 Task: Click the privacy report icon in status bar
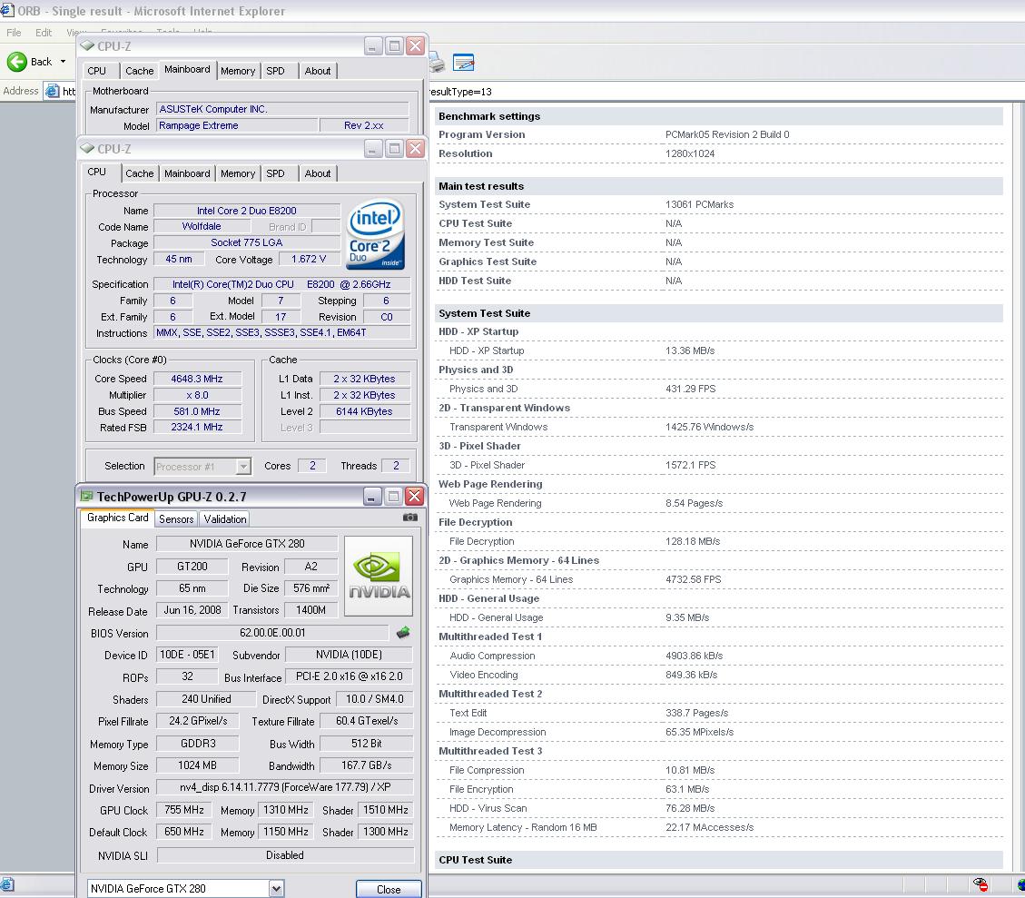coord(980,885)
